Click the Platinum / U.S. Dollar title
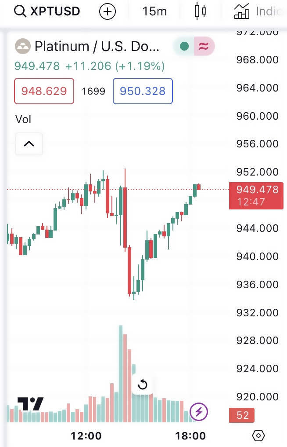Viewport: 287px width, 447px height. pos(97,46)
